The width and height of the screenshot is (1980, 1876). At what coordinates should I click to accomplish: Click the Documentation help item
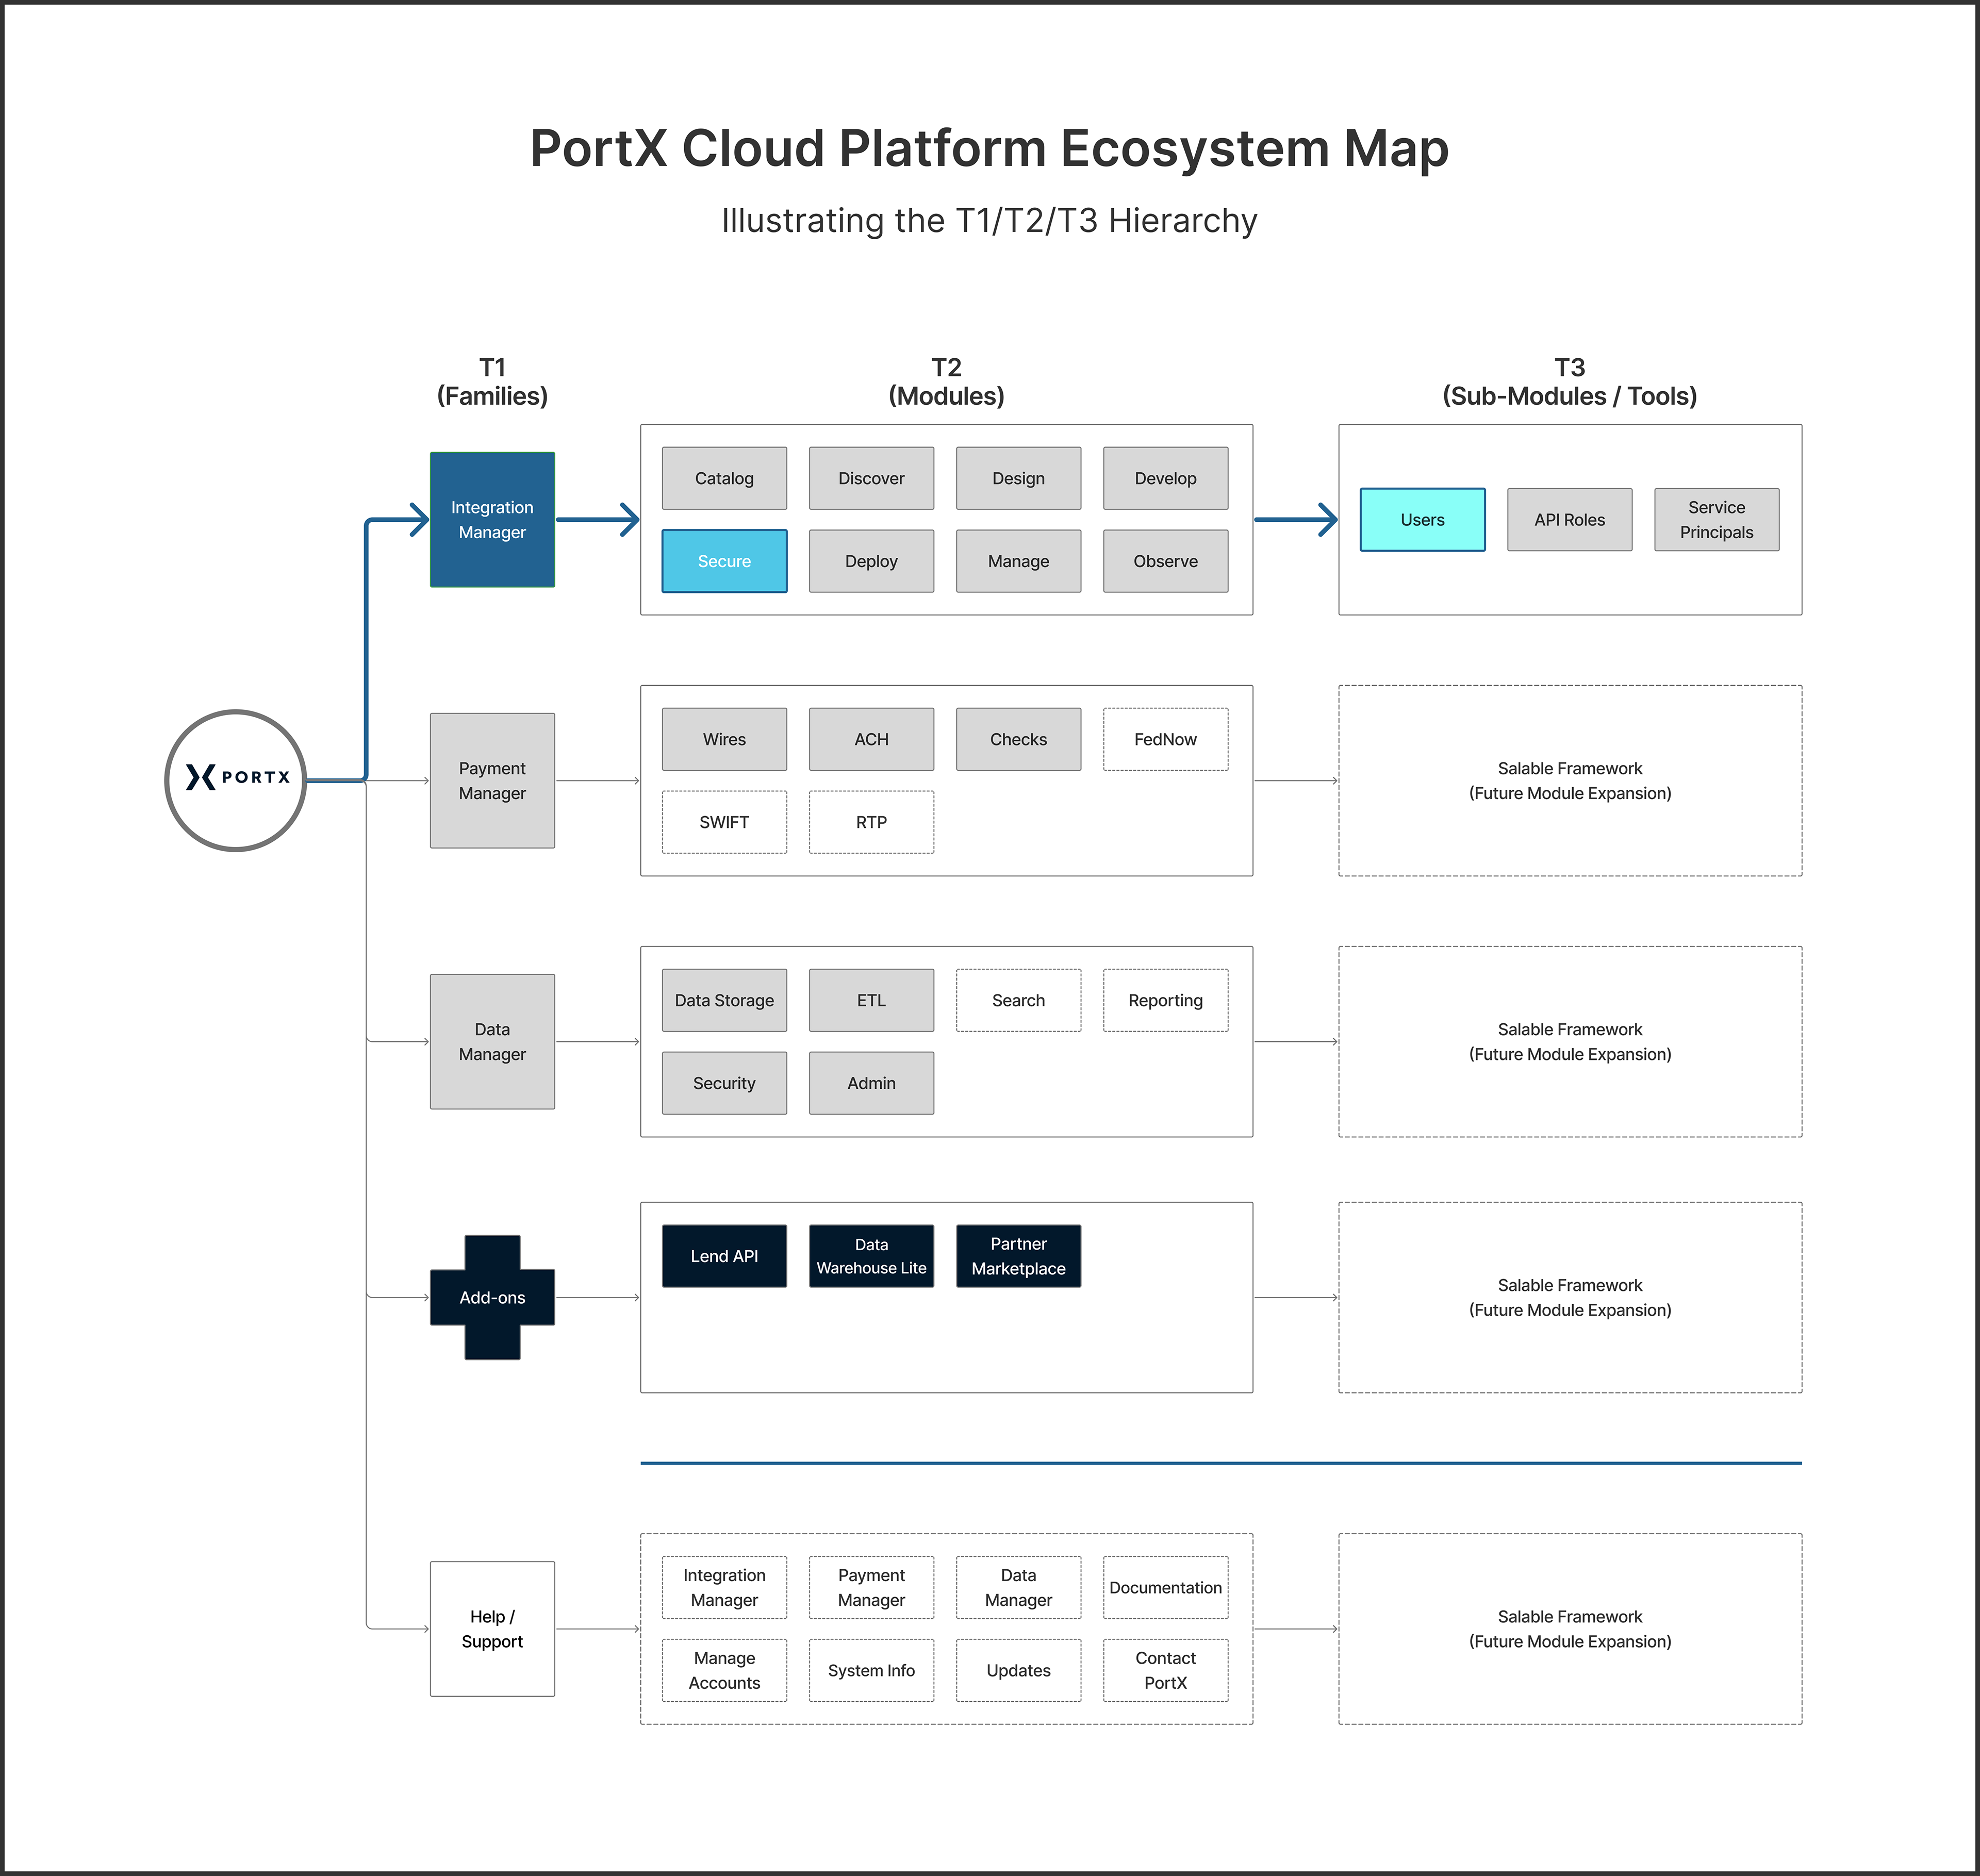coord(1165,1587)
